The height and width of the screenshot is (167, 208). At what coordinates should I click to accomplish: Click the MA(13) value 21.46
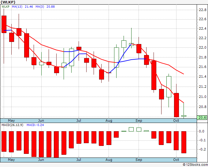29,7
